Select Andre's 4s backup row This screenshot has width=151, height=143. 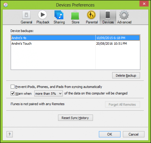point(75,38)
